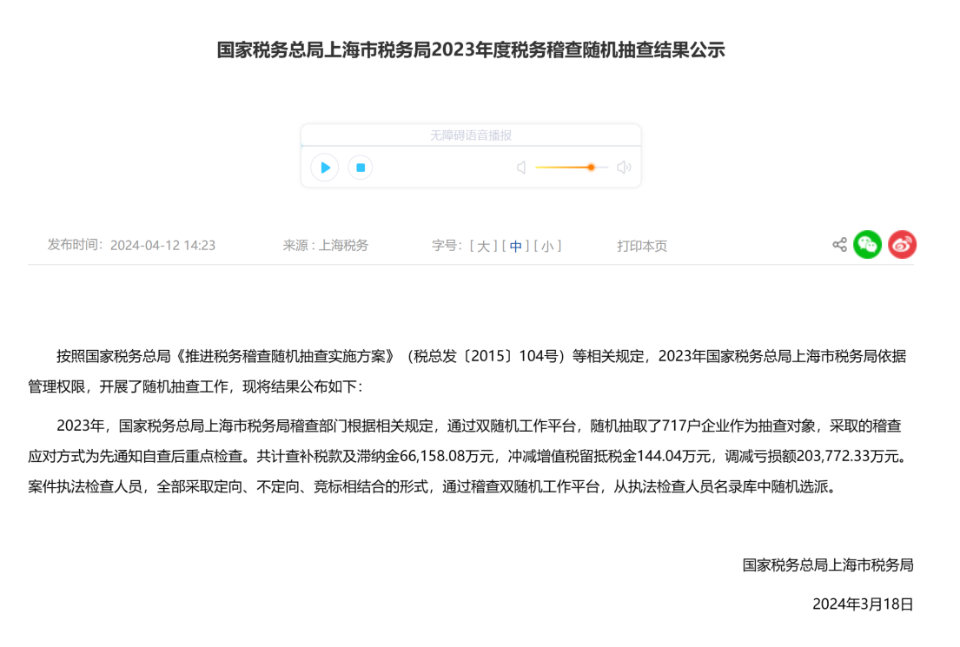Click the 无障碍语音播报 label
The image size is (960, 647).
click(x=471, y=135)
